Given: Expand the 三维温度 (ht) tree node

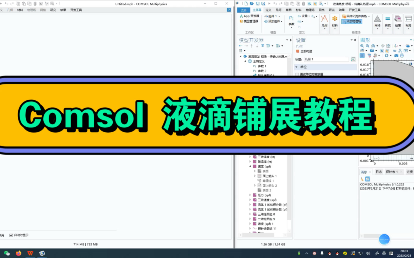Looking at the screenshot, I should 250,157.
